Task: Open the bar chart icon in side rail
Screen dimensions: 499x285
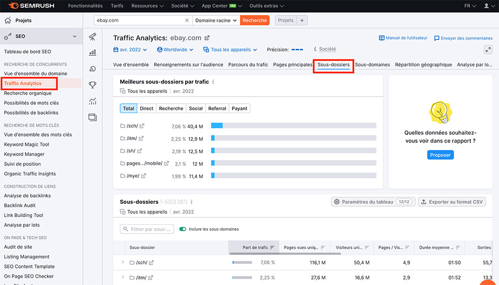Action: coord(93,53)
